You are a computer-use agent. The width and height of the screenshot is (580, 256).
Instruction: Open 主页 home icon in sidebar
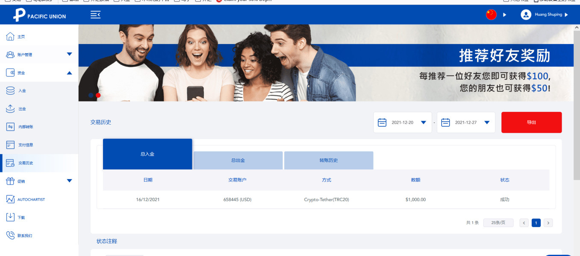click(x=10, y=37)
